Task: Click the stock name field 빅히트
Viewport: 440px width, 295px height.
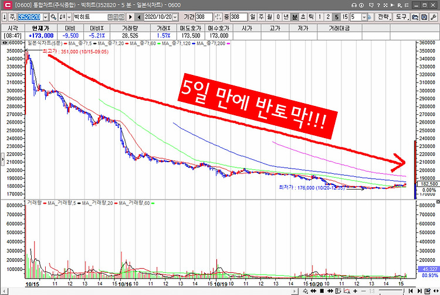Action: point(90,17)
